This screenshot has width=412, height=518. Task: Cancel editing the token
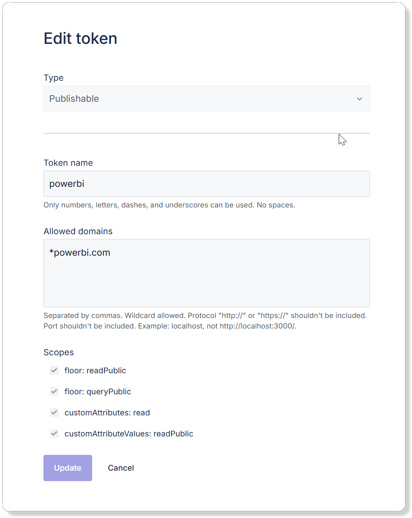[121, 468]
